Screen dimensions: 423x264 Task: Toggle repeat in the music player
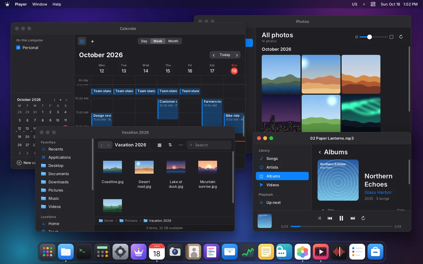363,218
